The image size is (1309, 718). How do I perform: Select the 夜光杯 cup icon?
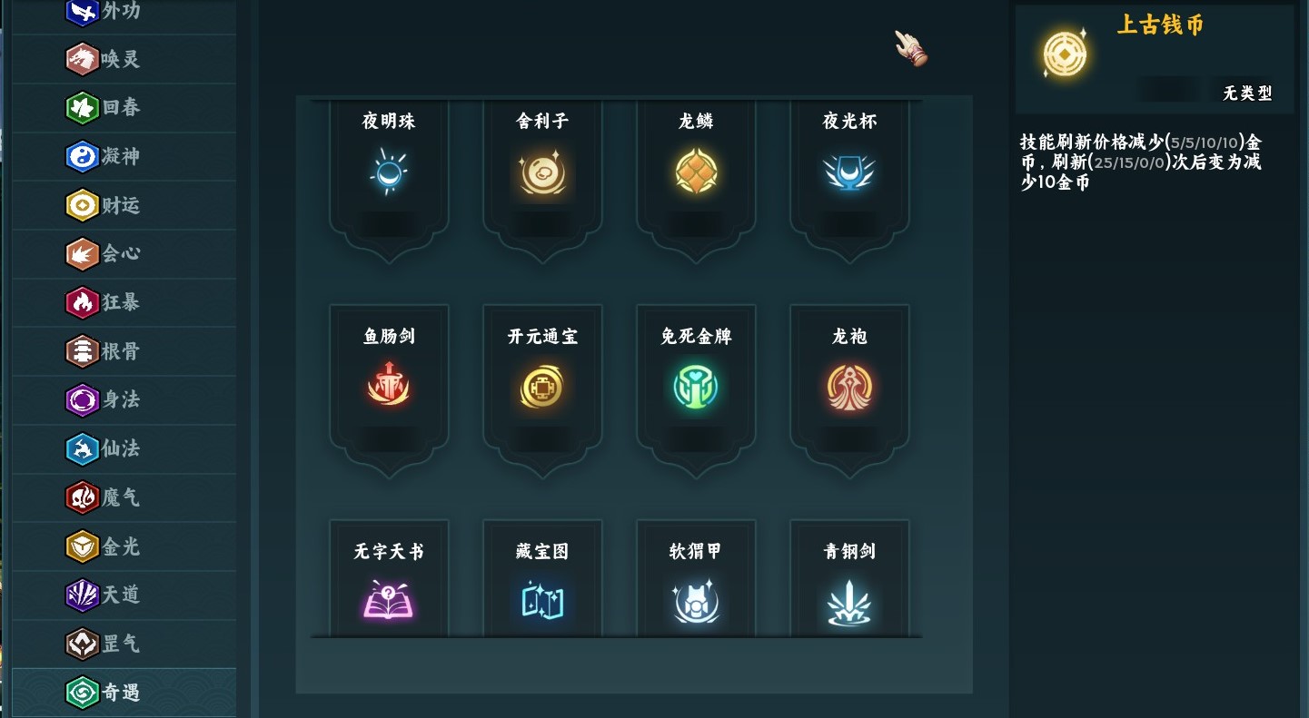(850, 172)
